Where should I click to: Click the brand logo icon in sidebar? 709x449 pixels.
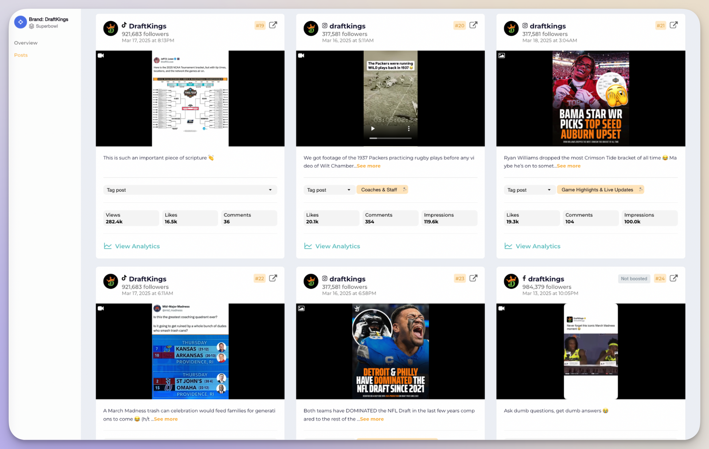point(20,22)
